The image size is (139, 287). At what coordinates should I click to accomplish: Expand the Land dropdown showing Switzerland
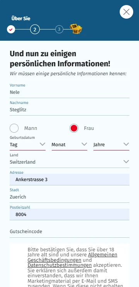pos(69,162)
